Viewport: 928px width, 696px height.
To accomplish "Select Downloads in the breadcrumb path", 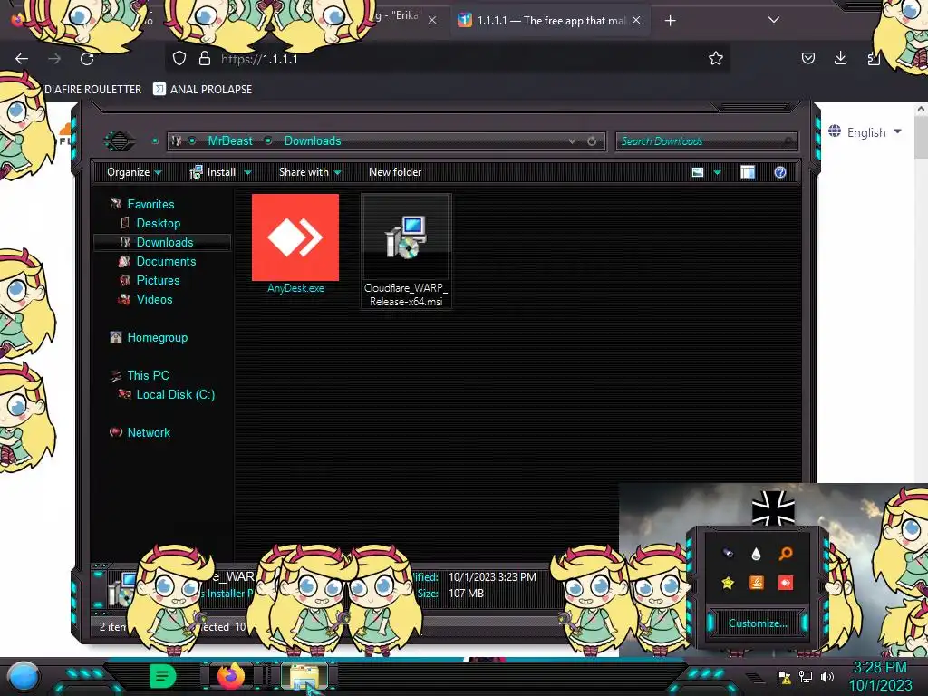I will [313, 140].
